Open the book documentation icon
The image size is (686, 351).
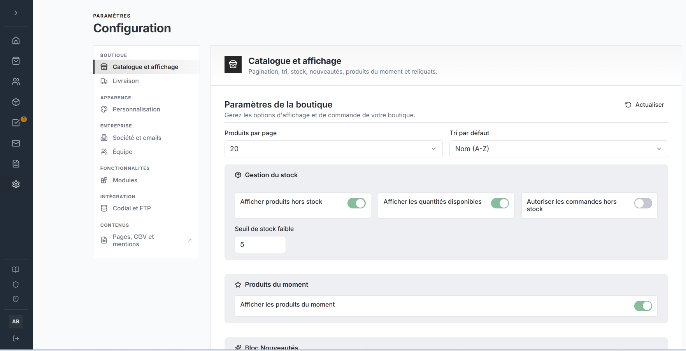coord(16,270)
